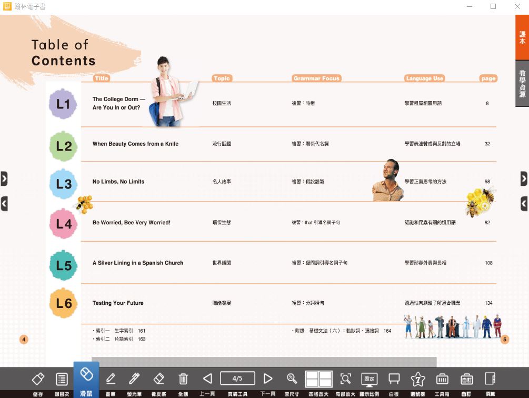
Task: Open the 白板 whiteboard tool
Action: [394, 379]
